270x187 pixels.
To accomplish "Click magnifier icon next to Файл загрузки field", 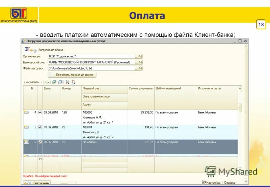I will click(141, 68).
